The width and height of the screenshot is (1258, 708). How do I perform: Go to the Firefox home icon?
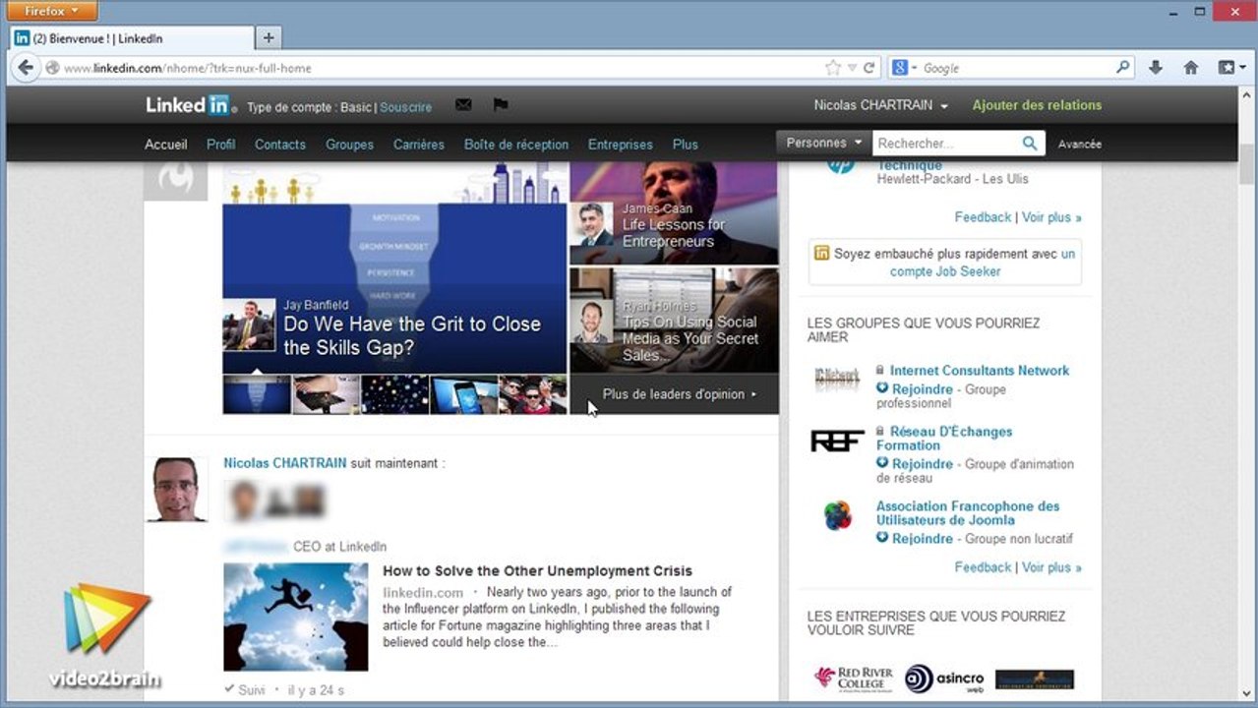pos(1191,68)
